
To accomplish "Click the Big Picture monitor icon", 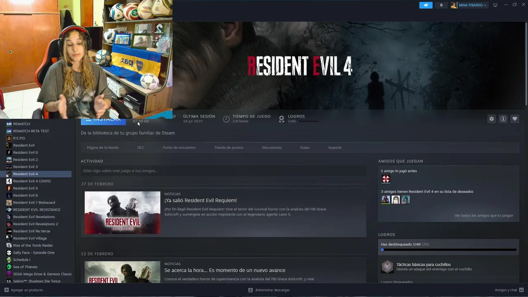I will click(x=495, y=5).
